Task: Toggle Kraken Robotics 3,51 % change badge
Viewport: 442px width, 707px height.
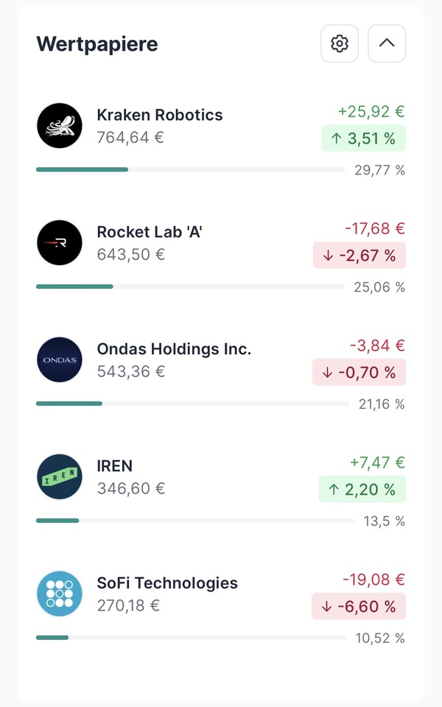Action: (x=363, y=138)
